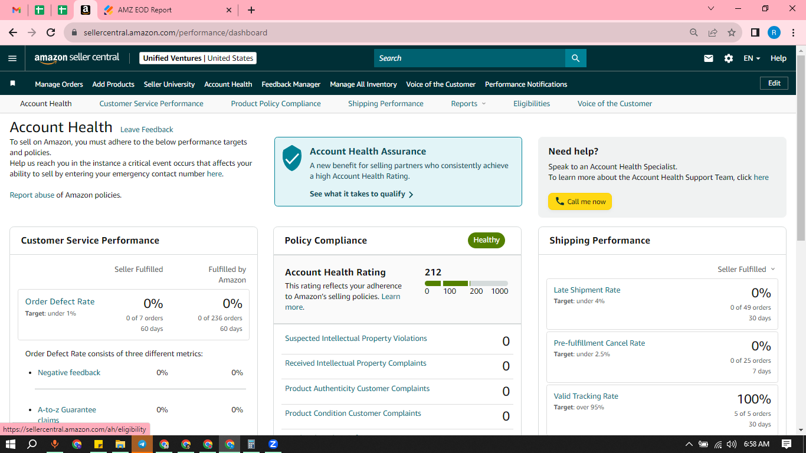Close the AMZ EOD Report tab
806x453 pixels.
(230, 10)
